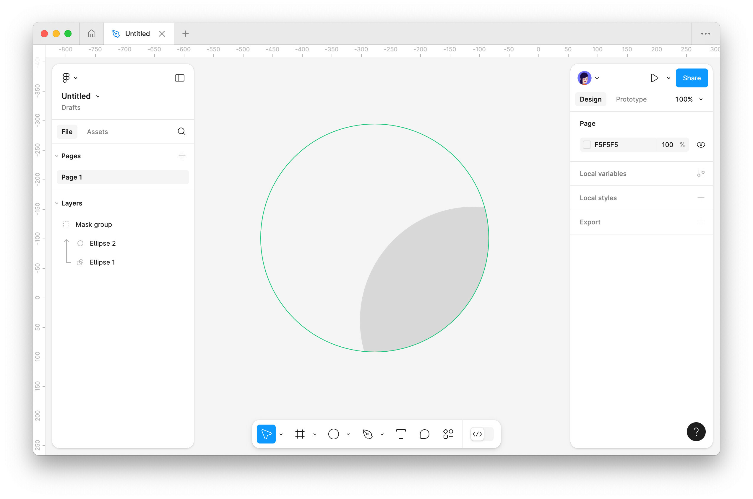The width and height of the screenshot is (753, 499).
Task: Open the three-dots window menu
Action: click(705, 33)
